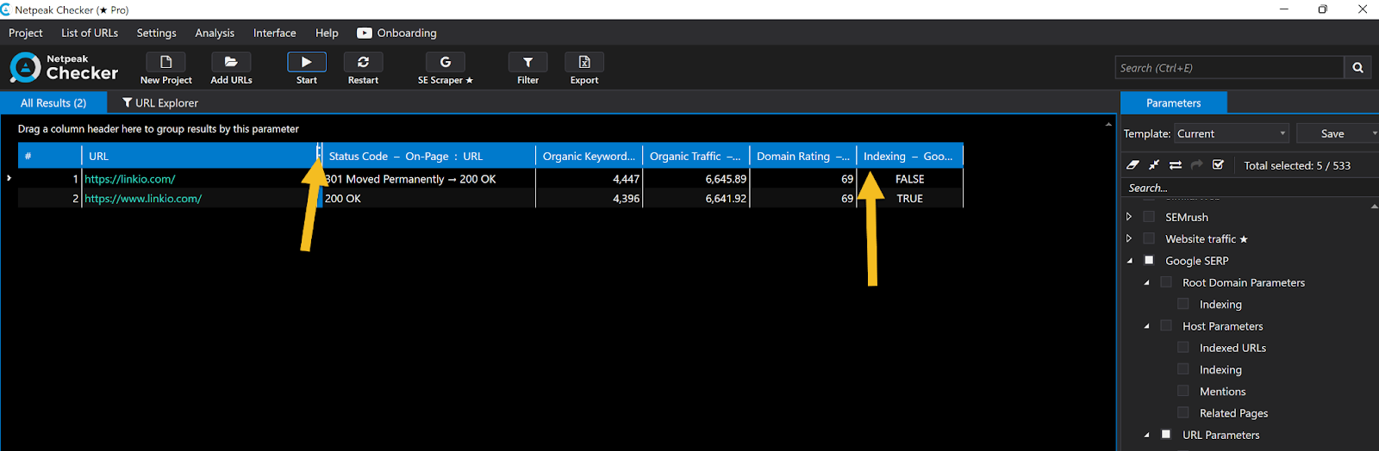Expand the SEMrush tree node
The image size is (1379, 451).
point(1129,217)
